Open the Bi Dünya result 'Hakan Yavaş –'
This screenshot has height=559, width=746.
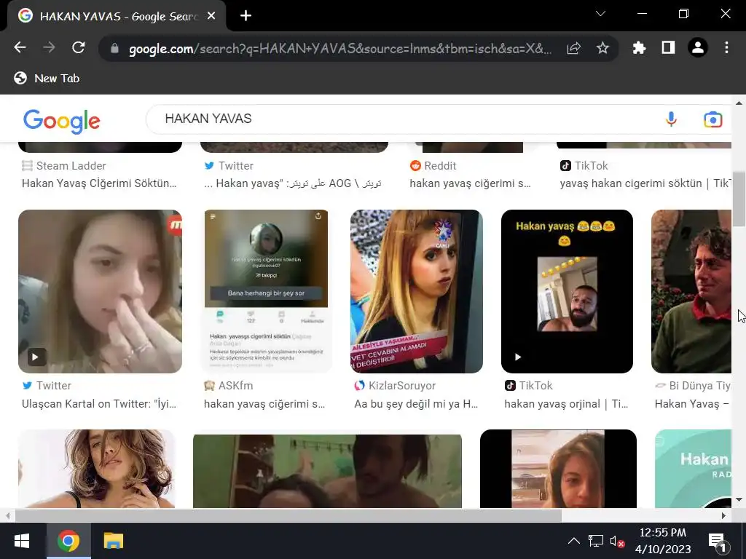692,404
